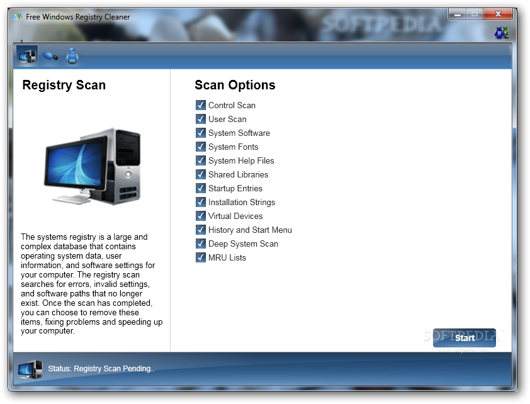530x404 pixels.
Task: Click the Free Windows Registry Cleaner title text
Action: (x=78, y=17)
